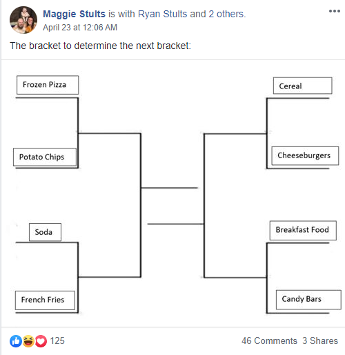This screenshot has width=345, height=355.
Task: Click the Potato Chips bracket box
Action: pyautogui.click(x=45, y=157)
